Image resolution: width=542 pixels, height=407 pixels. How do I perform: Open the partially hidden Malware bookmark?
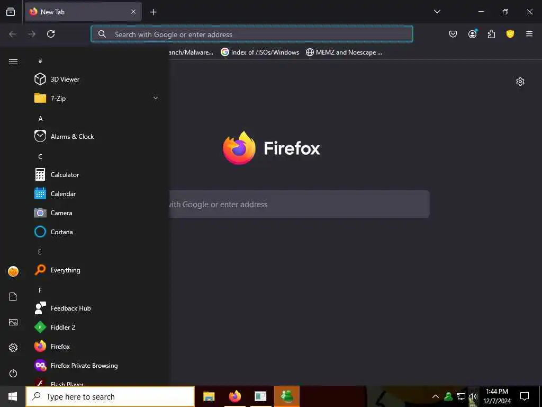click(192, 52)
